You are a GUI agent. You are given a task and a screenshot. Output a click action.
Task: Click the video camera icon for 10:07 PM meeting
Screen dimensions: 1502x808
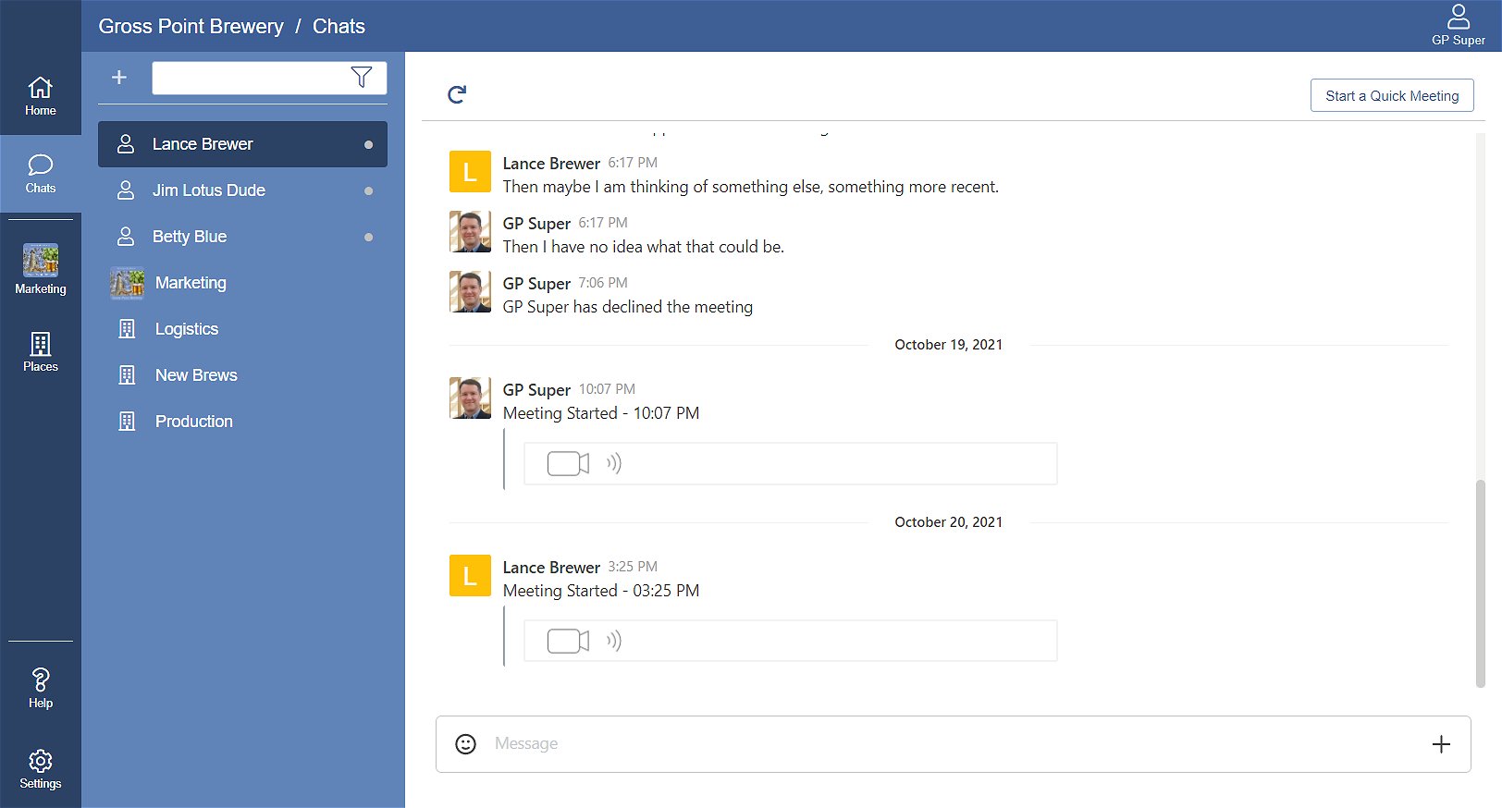pos(568,463)
